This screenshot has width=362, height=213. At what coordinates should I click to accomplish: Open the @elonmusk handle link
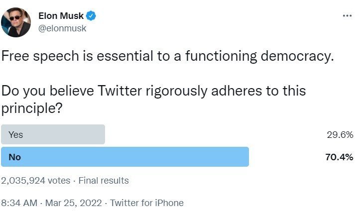[x=62, y=28]
